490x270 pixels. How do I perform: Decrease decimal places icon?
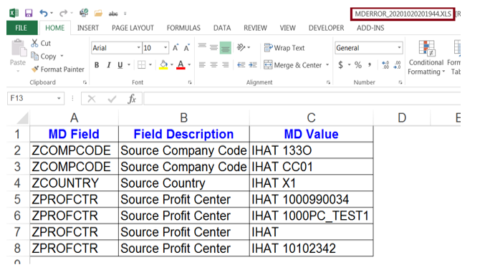click(x=397, y=65)
